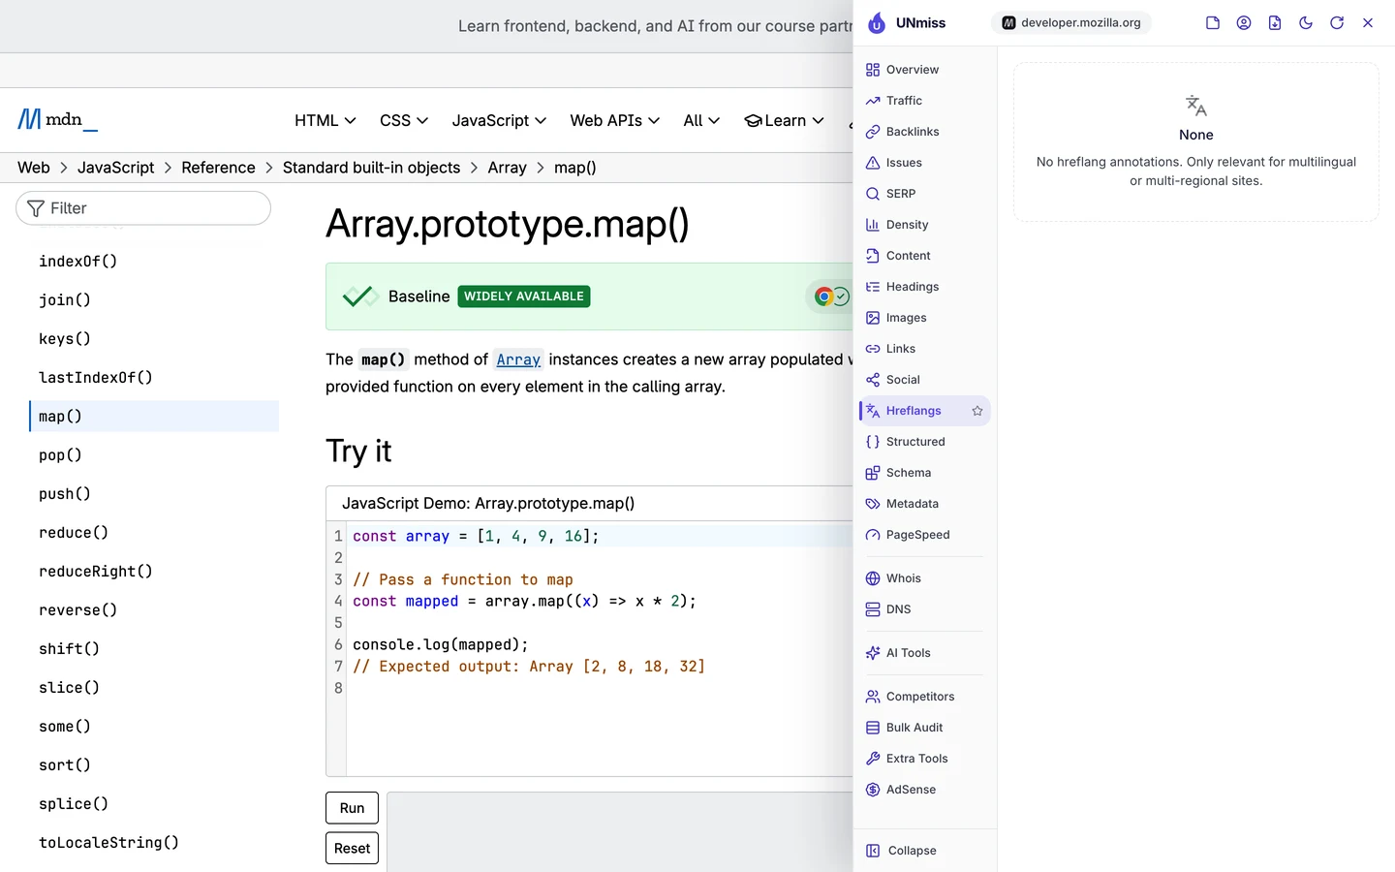Click the Social share icon
This screenshot has width=1395, height=872.
coord(873,380)
